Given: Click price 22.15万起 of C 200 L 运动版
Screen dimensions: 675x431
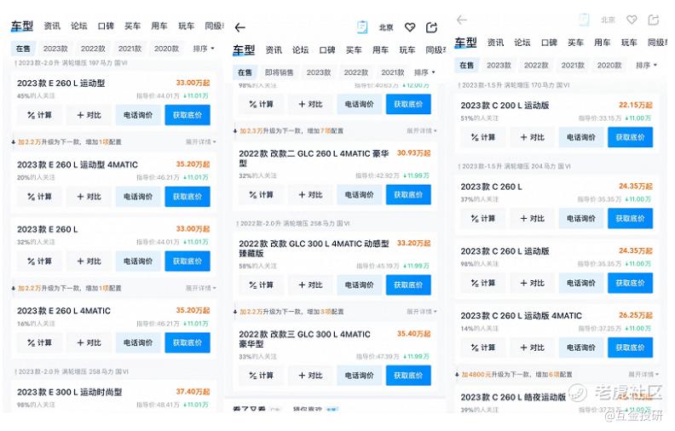Looking at the screenshot, I should [x=636, y=105].
